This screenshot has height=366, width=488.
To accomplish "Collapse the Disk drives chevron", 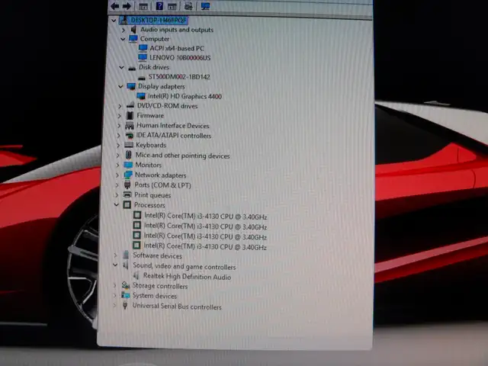I will 121,67.
